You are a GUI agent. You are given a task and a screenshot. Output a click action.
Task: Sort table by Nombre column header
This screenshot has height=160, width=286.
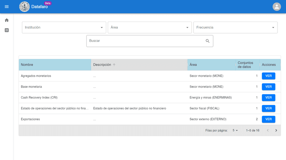[27, 65]
